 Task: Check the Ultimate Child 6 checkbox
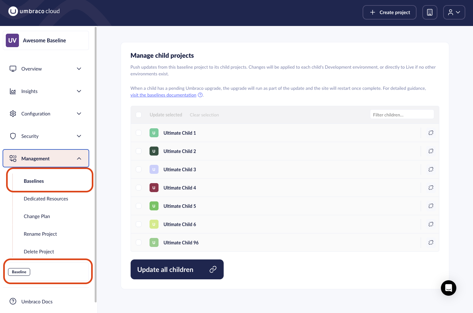click(139, 224)
